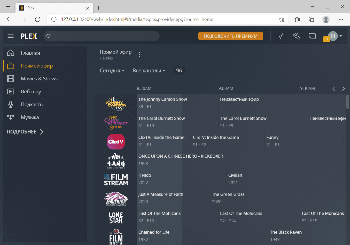Expand the Все каналы filter dropdown
The height and width of the screenshot is (245, 350).
149,71
